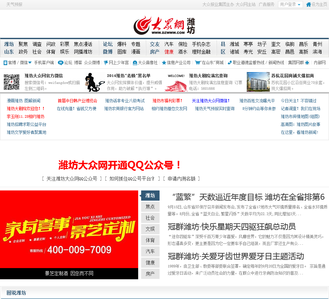Click 潍坊大众网开通QQ公众号 banner headline
The height and width of the screenshot is (299, 329).
click(119, 165)
